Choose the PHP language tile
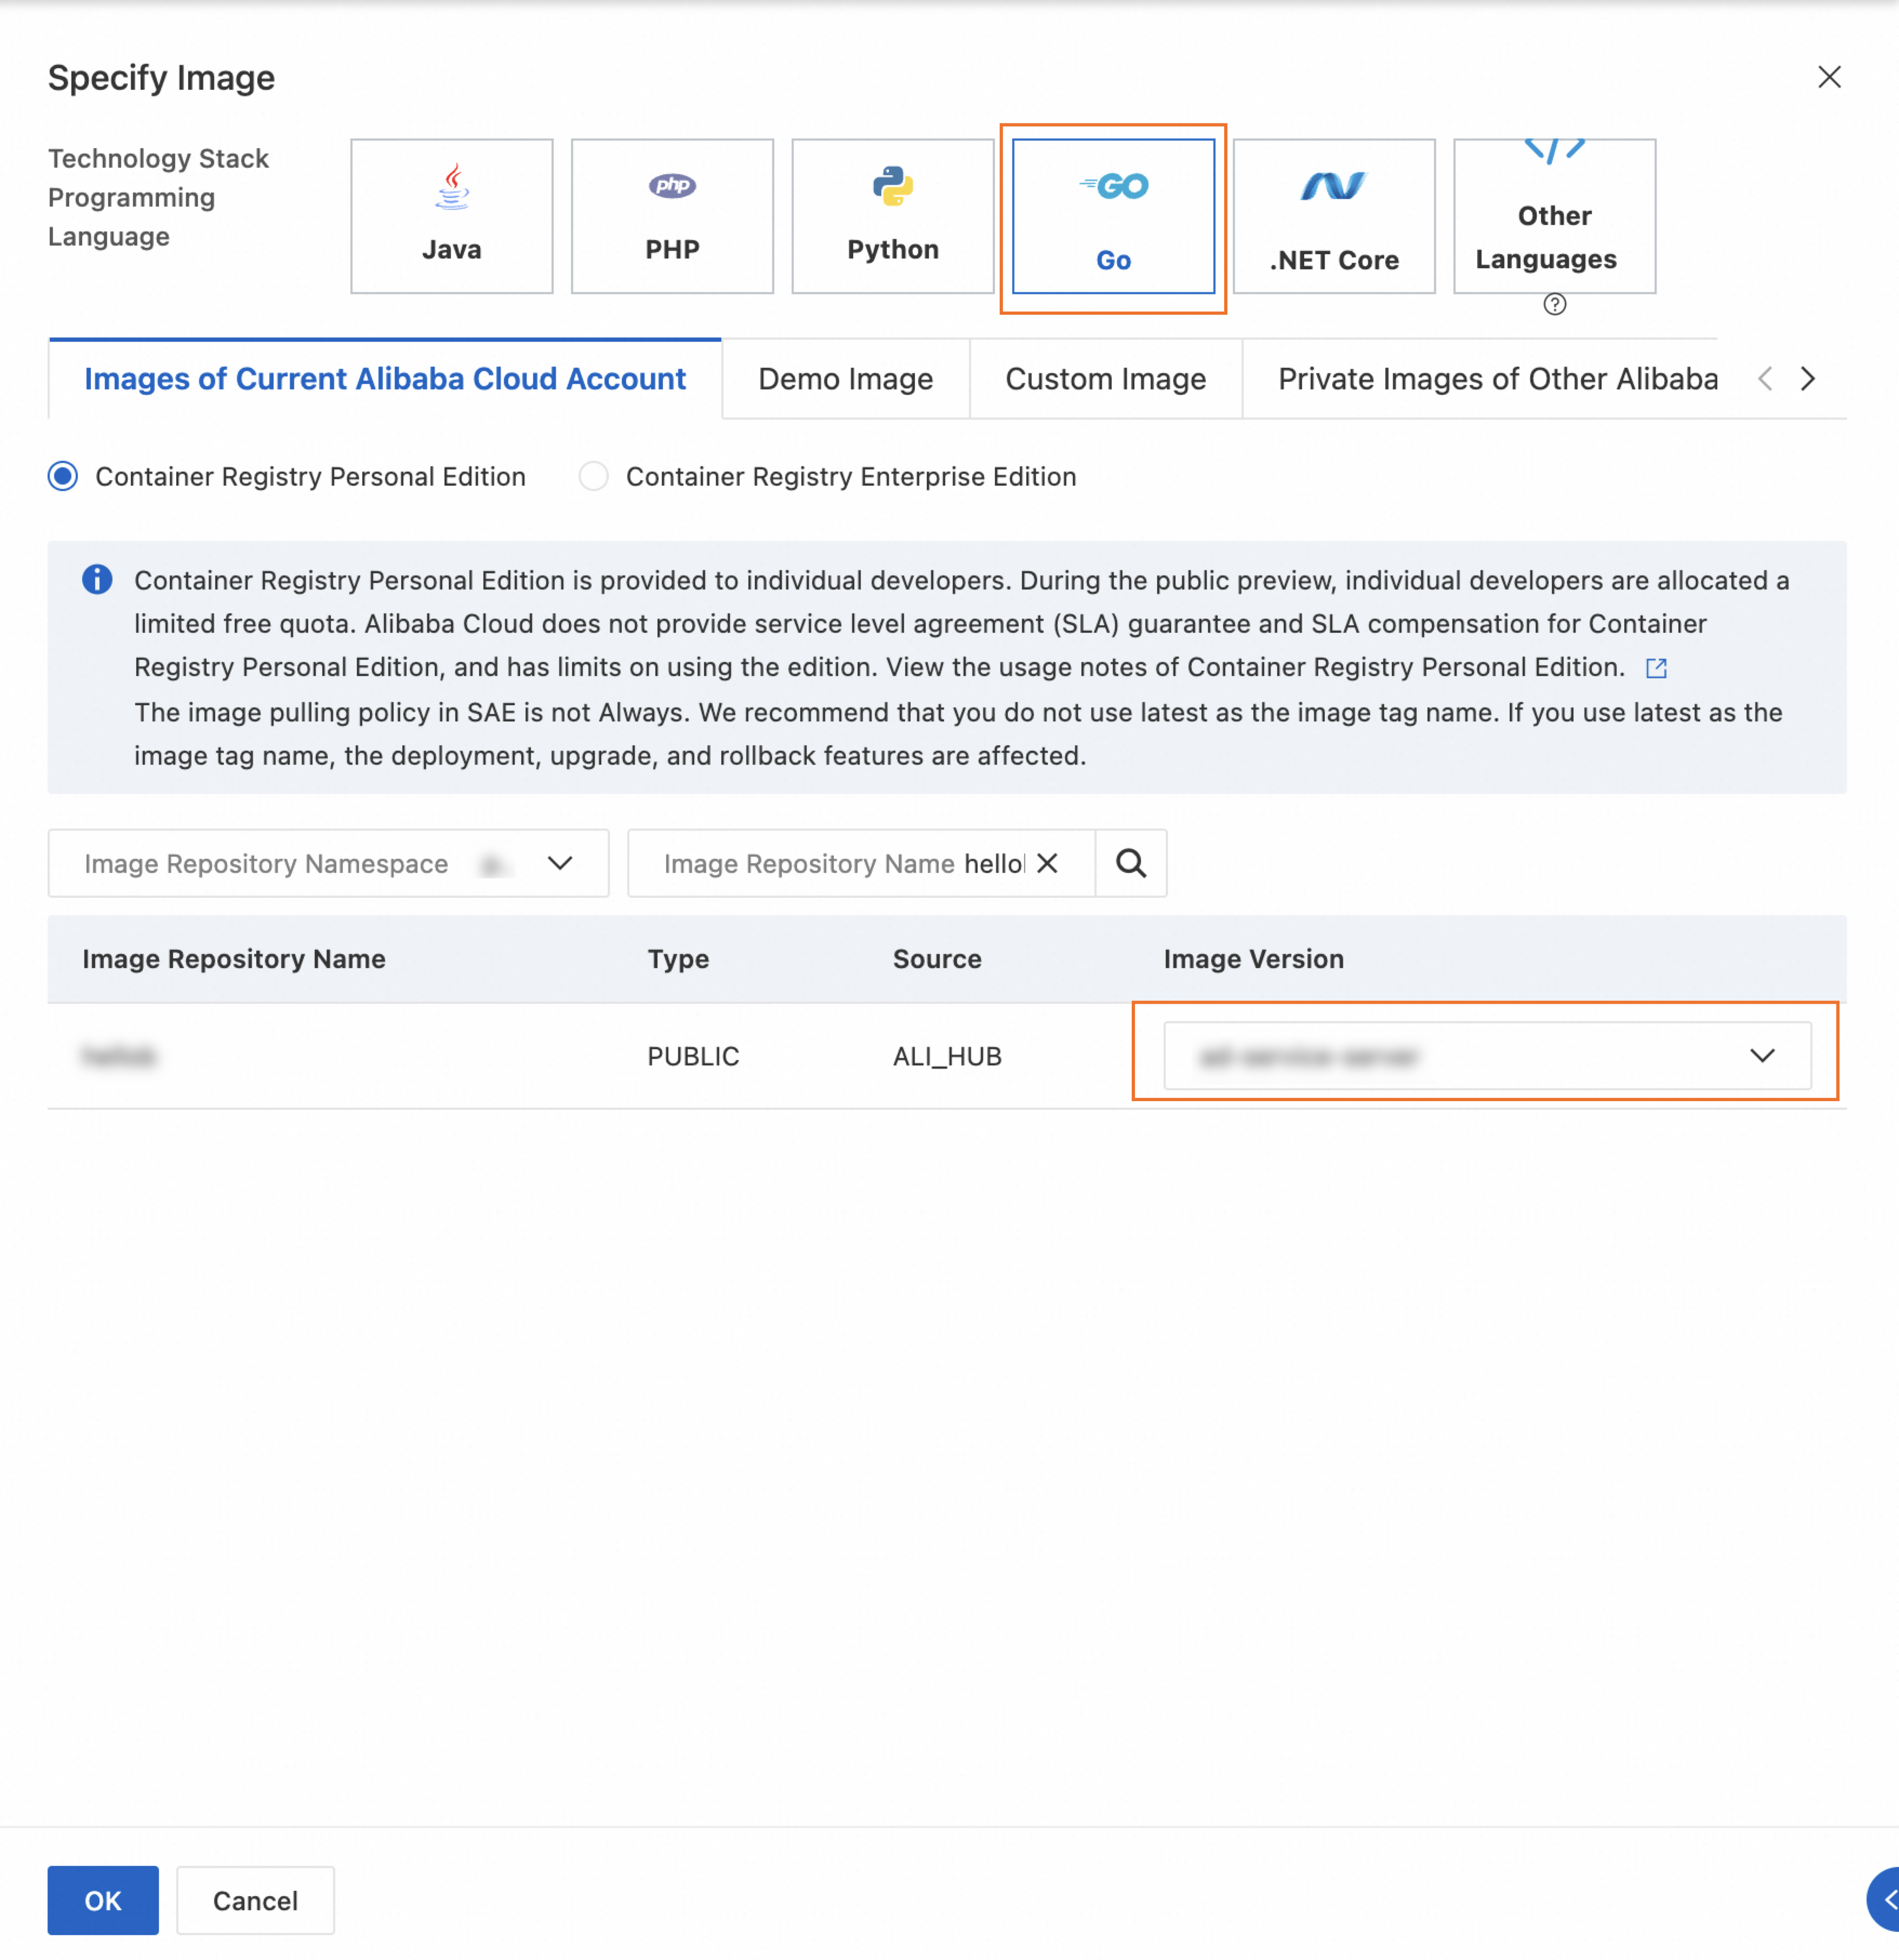This screenshot has width=1899, height=1960. click(x=672, y=215)
